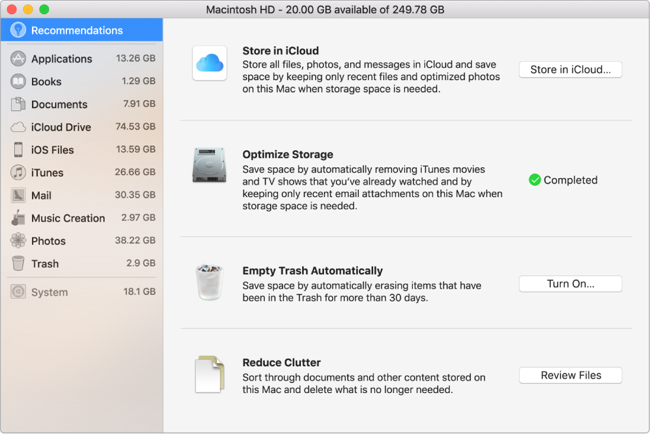651x434 pixels.
Task: Click the iTunes music note icon
Action: coord(18,173)
